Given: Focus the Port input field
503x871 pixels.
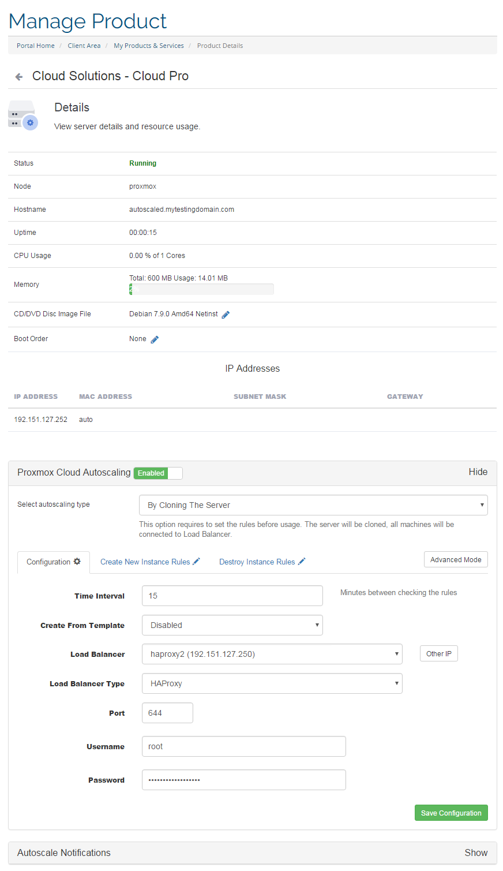Looking at the screenshot, I should click(167, 713).
